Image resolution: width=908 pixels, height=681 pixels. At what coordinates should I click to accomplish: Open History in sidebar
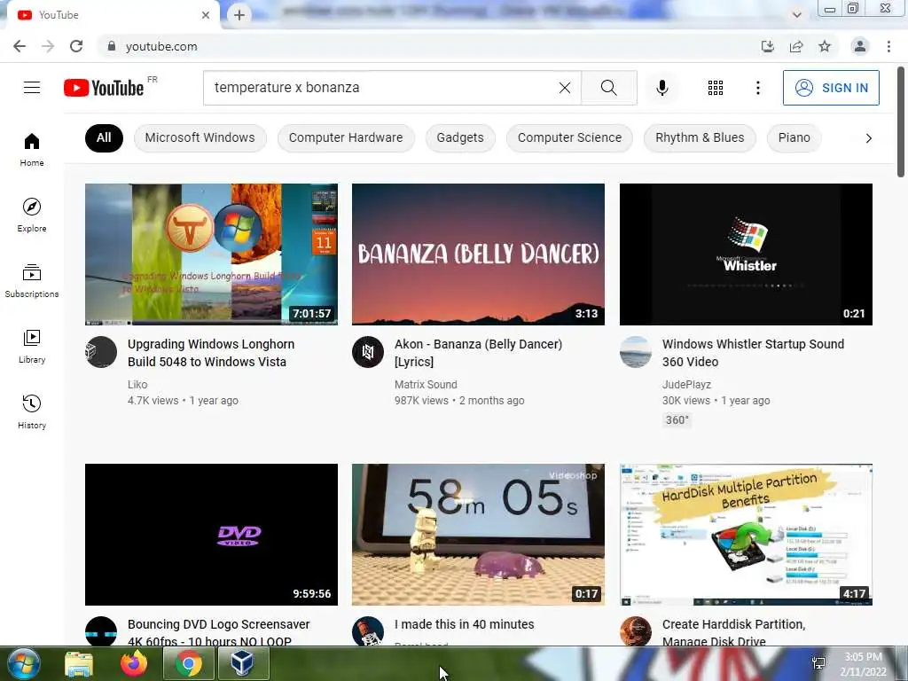pos(32,411)
